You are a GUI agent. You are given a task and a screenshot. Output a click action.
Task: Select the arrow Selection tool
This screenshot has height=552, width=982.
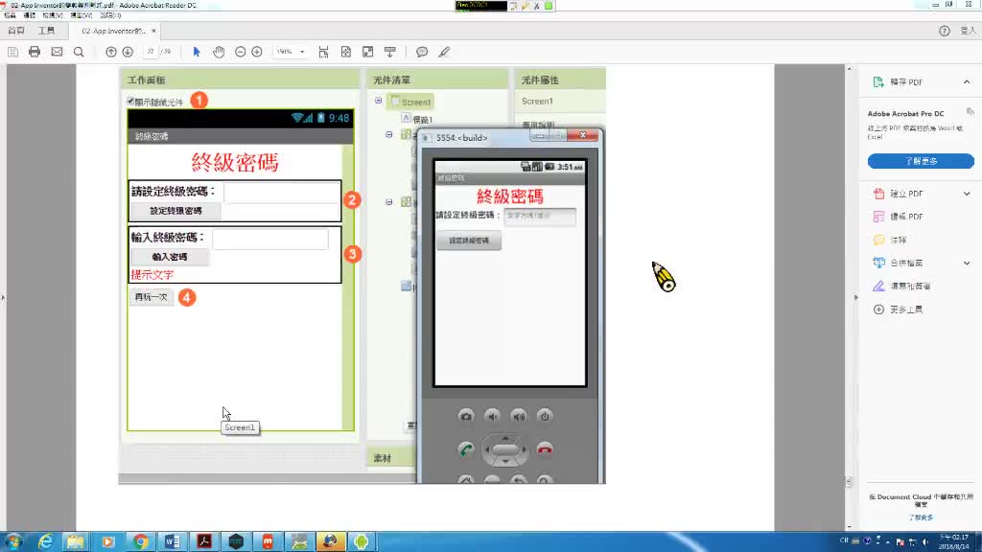[x=197, y=52]
